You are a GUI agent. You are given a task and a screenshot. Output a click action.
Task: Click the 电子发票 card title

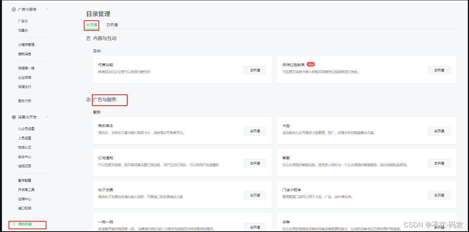click(105, 190)
